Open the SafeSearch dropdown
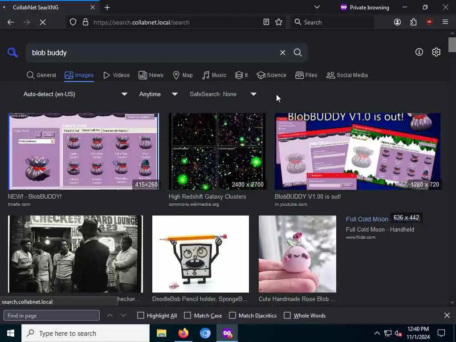456x342 pixels. [223, 94]
